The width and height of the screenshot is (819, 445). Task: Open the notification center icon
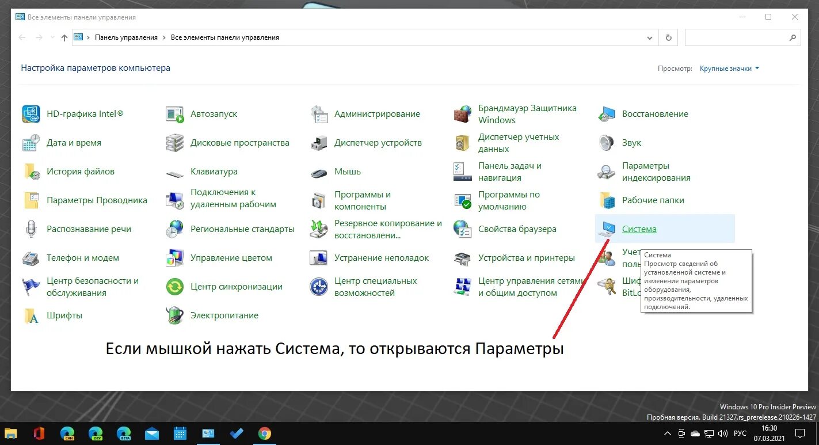point(800,433)
